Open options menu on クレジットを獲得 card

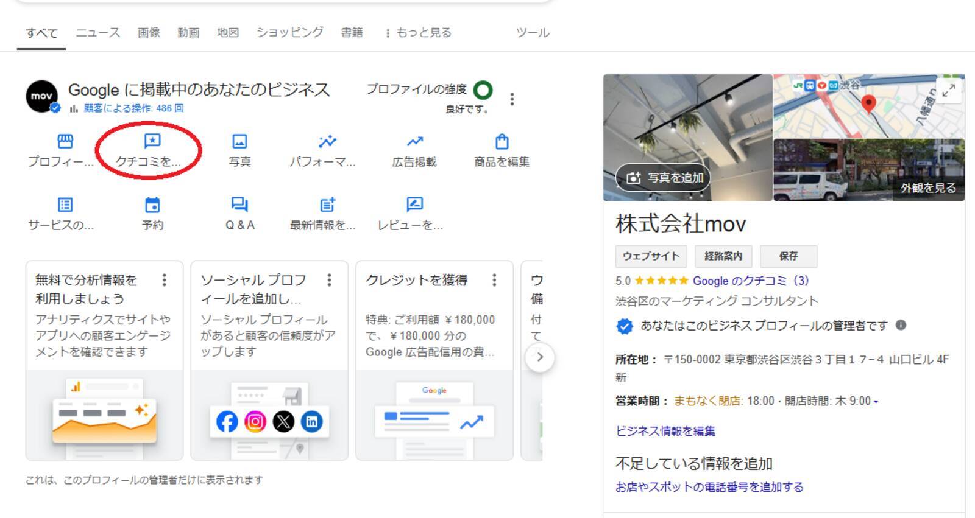point(494,280)
